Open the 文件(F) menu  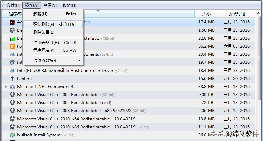(13, 5)
